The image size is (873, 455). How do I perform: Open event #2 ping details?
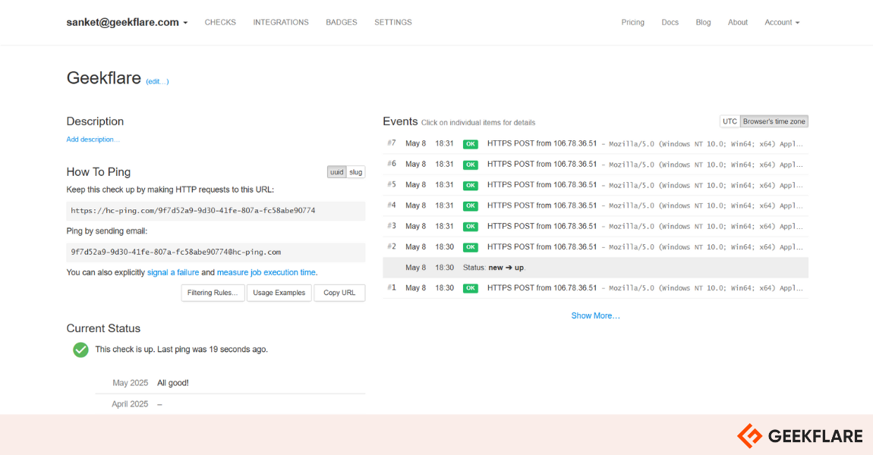595,246
